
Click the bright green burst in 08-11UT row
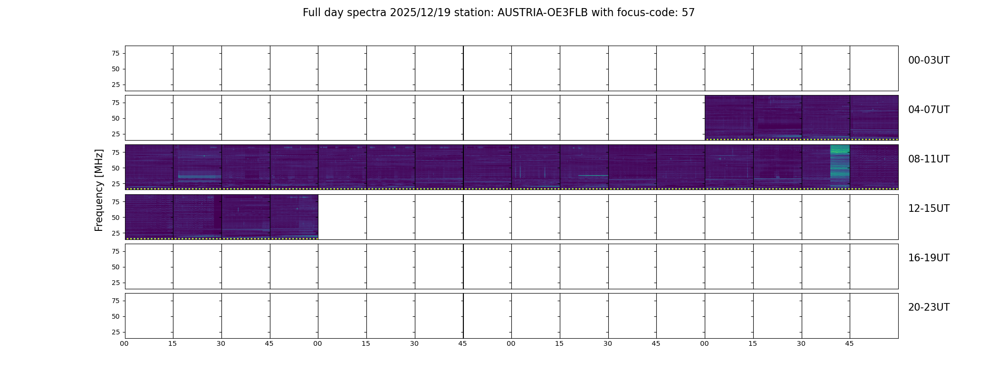(x=840, y=167)
